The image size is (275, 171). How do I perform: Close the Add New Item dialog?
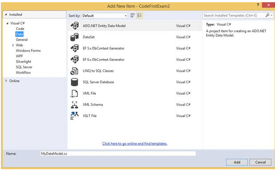coord(268,5)
